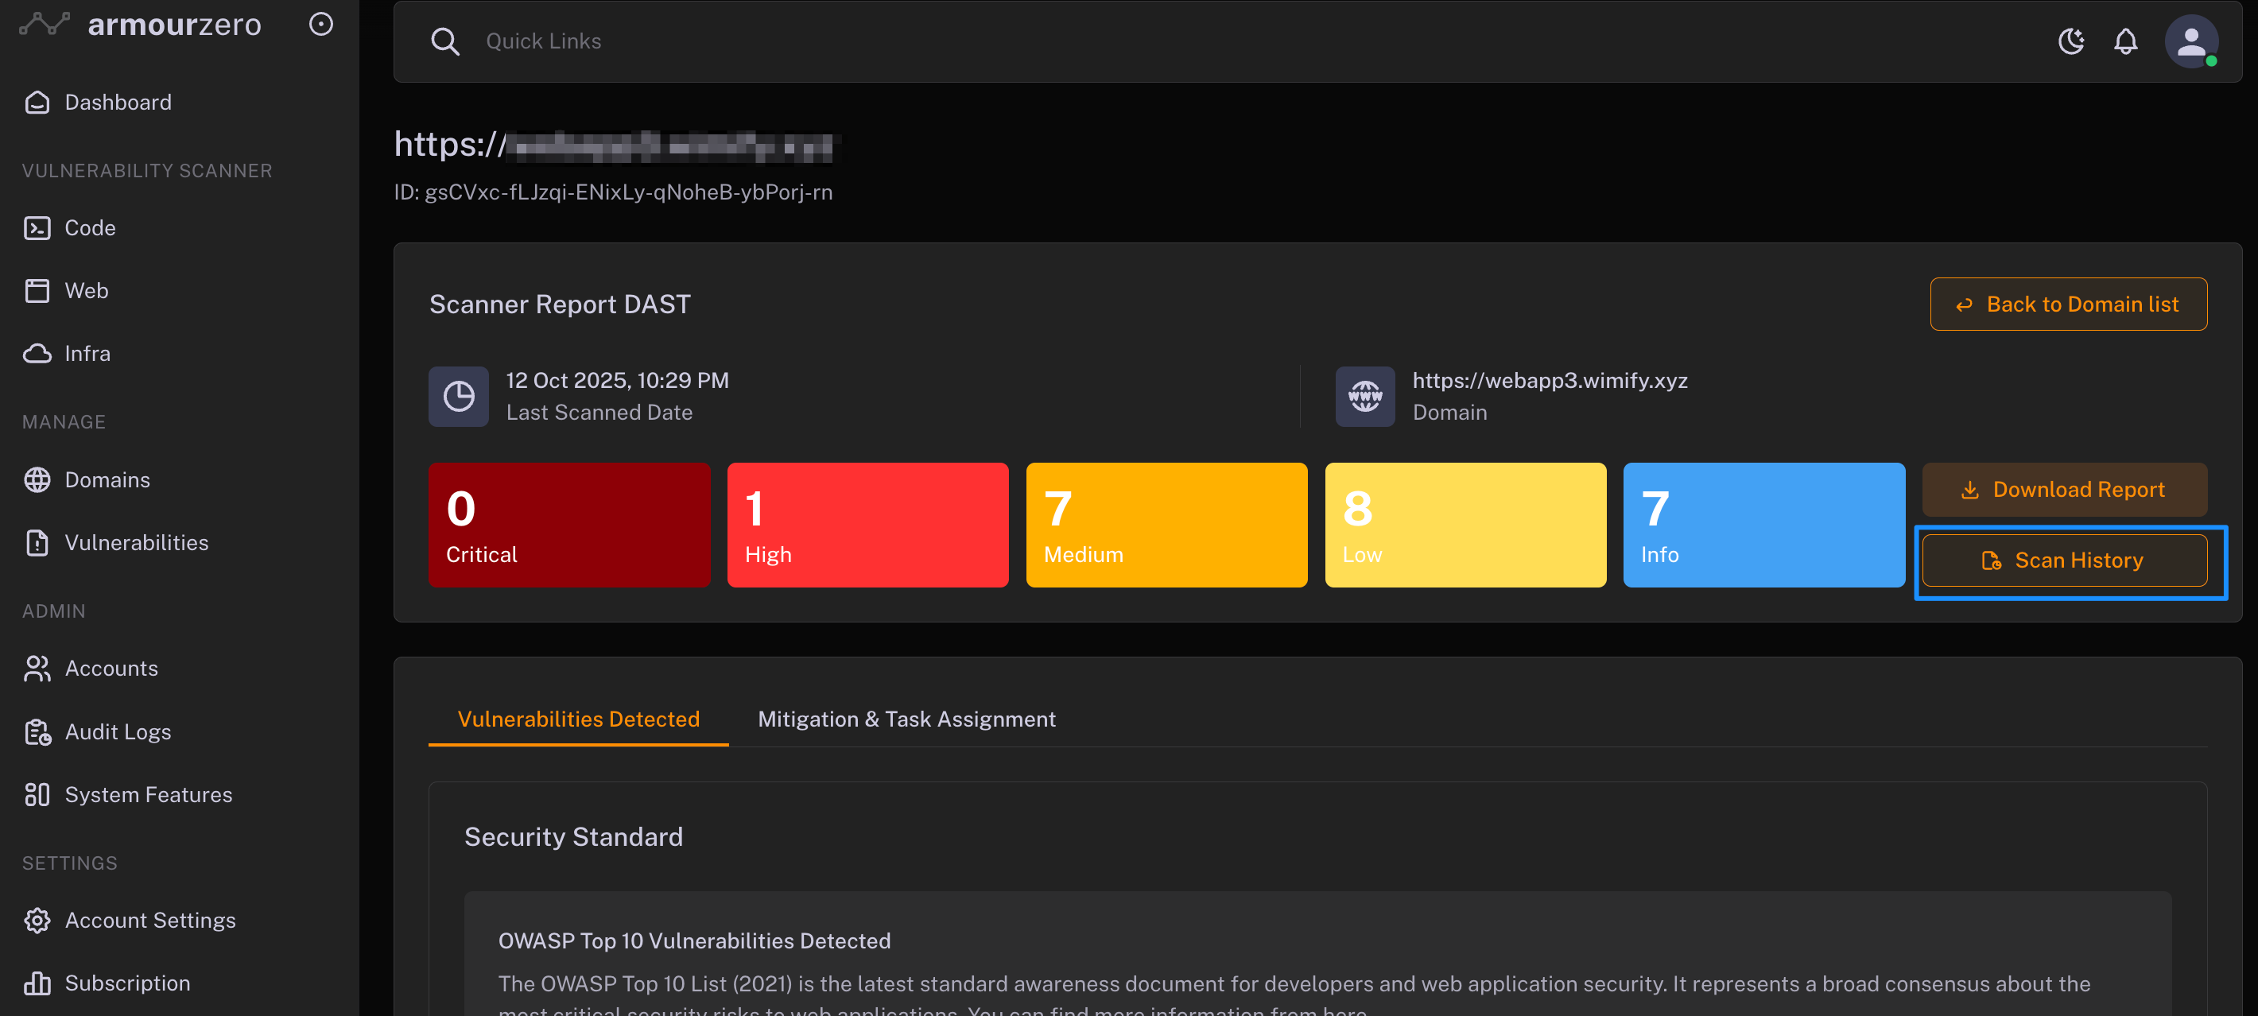This screenshot has height=1016, width=2258.
Task: Switch to Mitigation & Task Assignment tab
Action: pos(906,719)
